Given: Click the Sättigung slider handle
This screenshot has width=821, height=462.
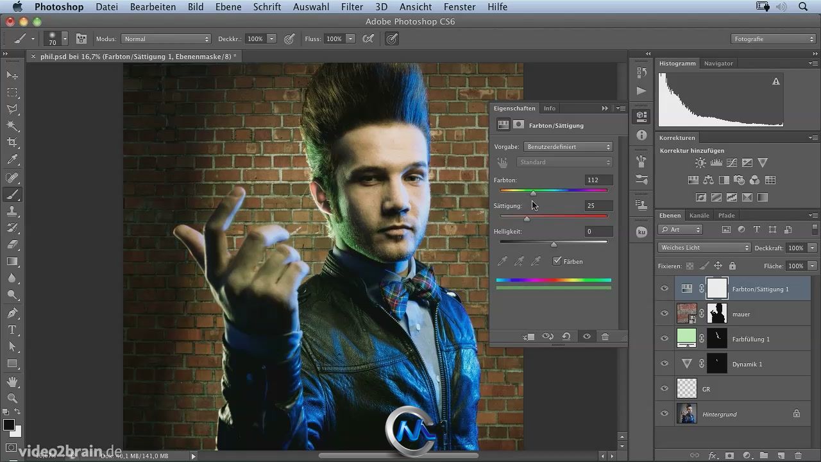Looking at the screenshot, I should [x=527, y=219].
